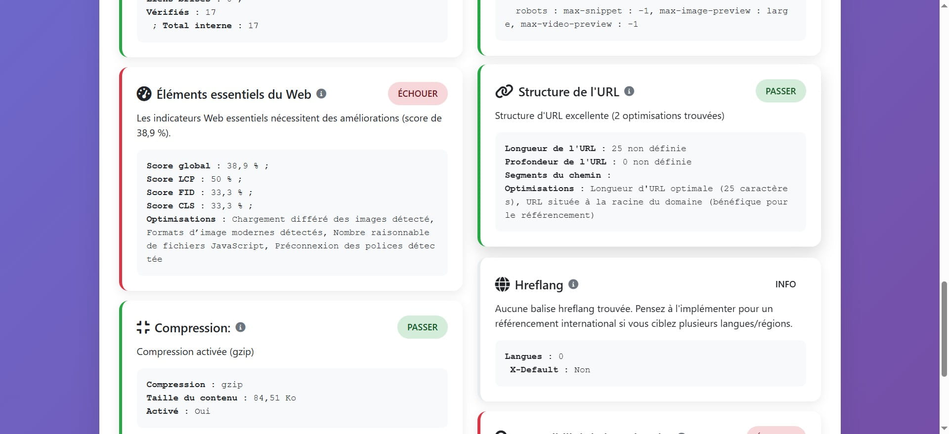The width and height of the screenshot is (949, 434).
Task: Click the Compression : gzip detail line
Action: pyautogui.click(x=194, y=384)
